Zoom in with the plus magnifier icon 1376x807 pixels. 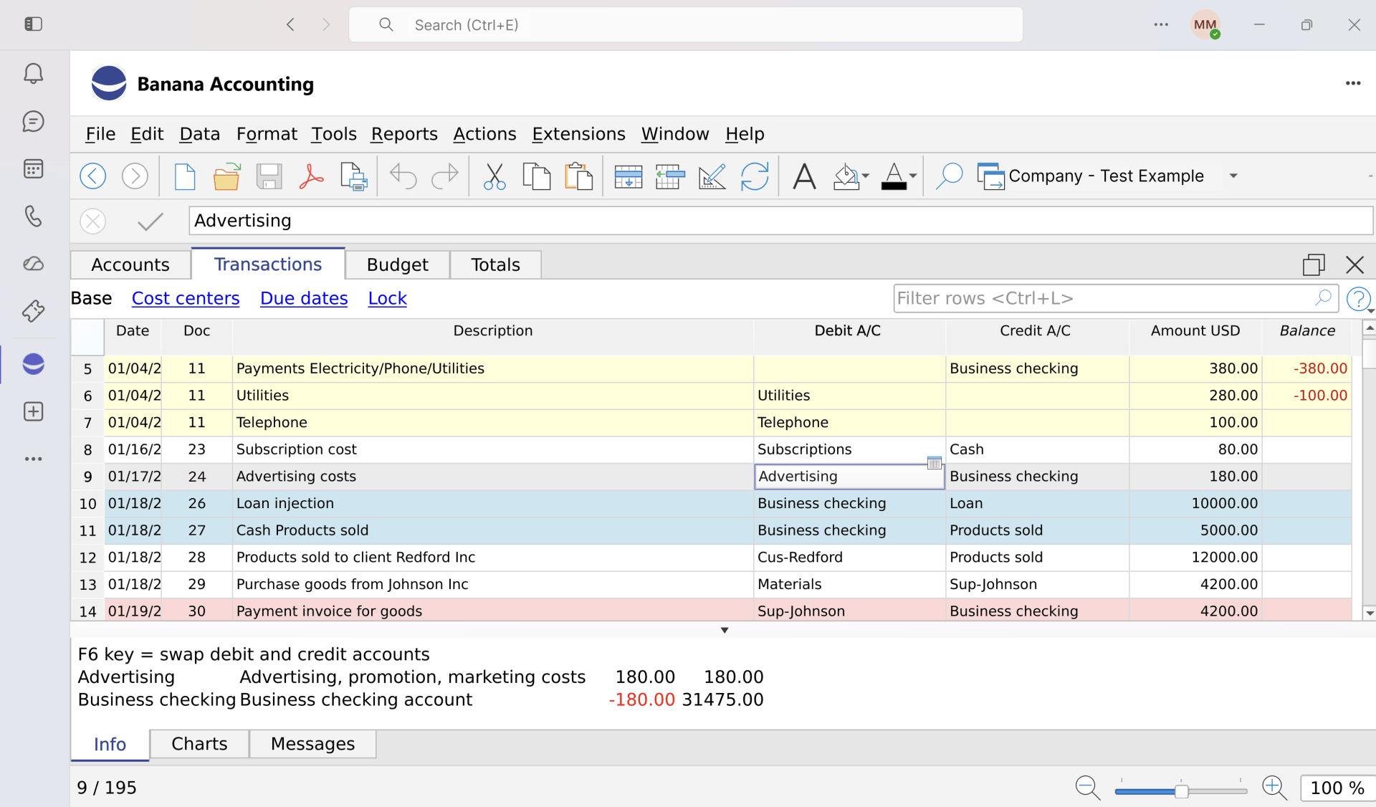(x=1274, y=788)
